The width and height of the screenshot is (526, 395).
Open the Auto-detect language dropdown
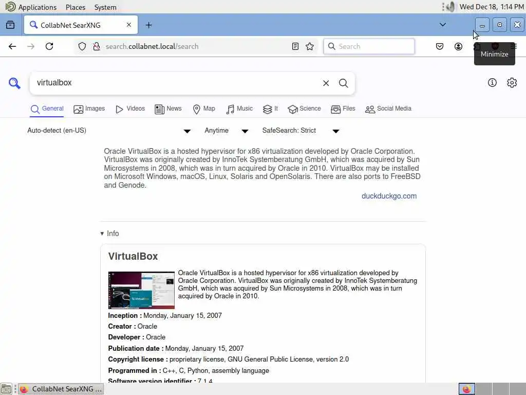[109, 131]
